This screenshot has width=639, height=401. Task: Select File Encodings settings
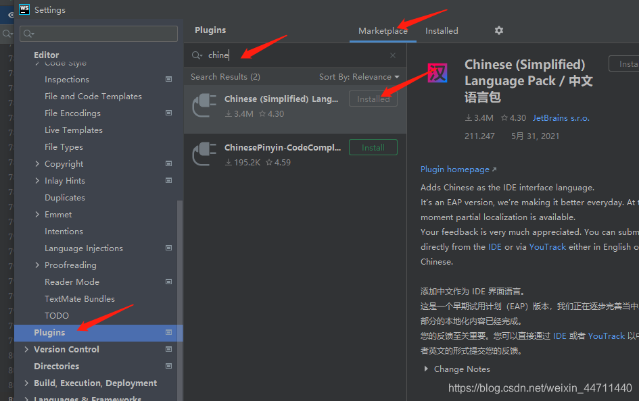click(x=72, y=113)
